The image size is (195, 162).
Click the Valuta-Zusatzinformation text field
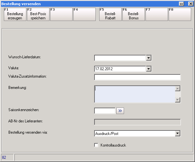point(137,77)
